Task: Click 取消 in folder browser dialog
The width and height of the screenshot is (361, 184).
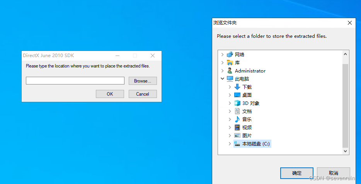Action: pos(334,173)
